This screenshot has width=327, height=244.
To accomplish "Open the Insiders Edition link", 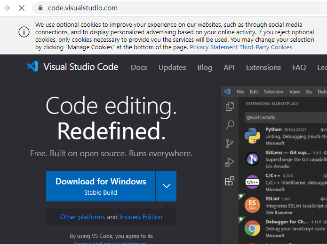I will [x=141, y=217].
